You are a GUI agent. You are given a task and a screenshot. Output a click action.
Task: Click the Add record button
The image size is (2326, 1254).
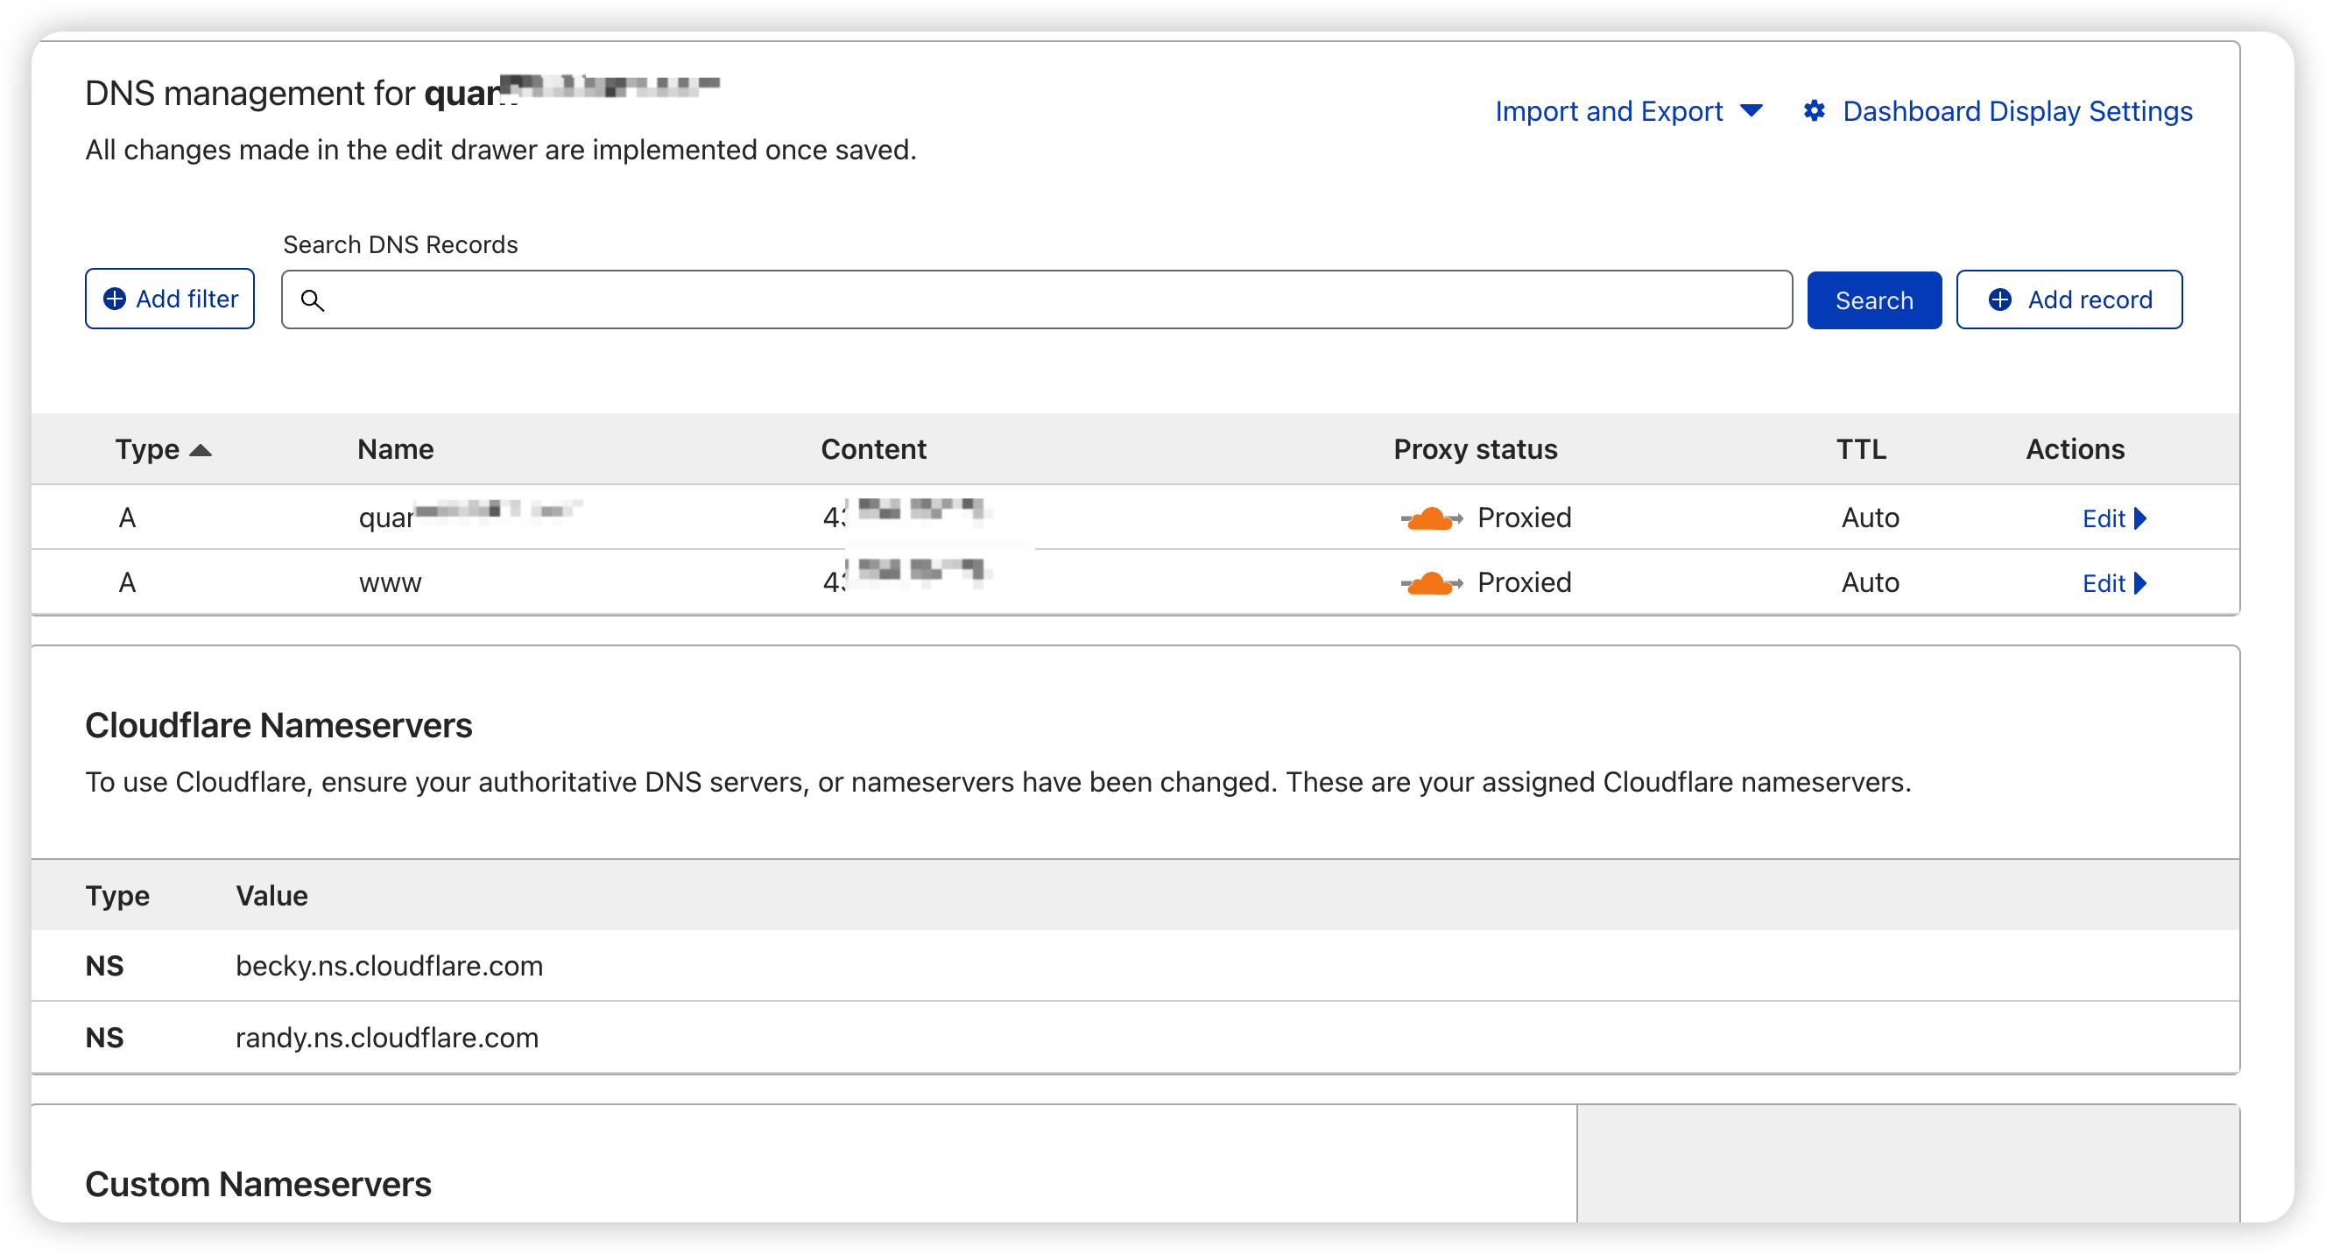[x=2069, y=299]
